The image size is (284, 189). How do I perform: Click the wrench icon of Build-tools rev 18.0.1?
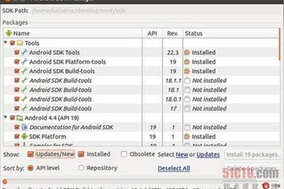[x=24, y=99]
